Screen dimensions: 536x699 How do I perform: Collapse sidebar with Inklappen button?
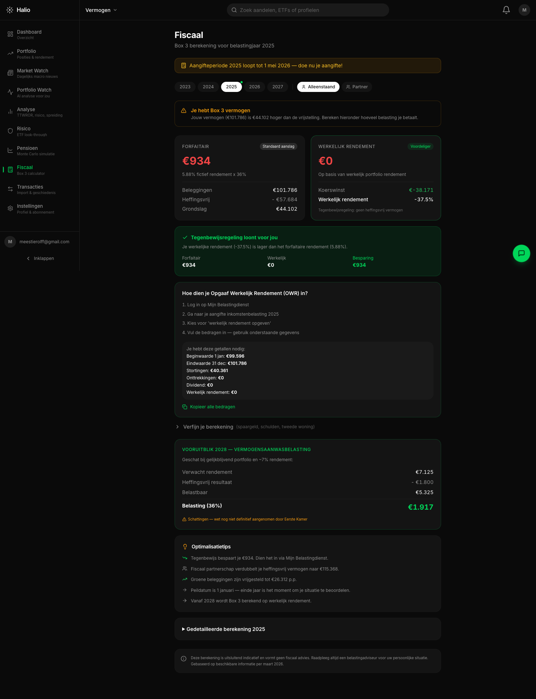pos(40,258)
